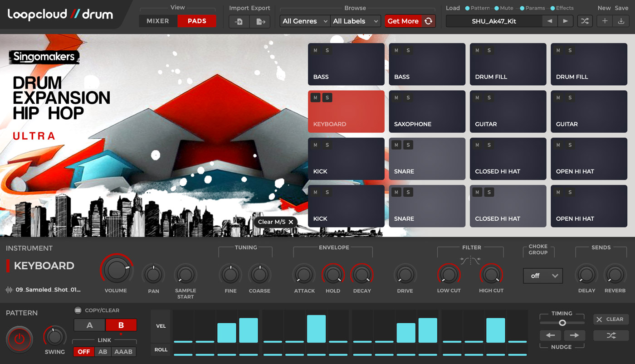635x364 pixels.
Task: Open the Choke Group dropdown set to off
Action: [543, 276]
